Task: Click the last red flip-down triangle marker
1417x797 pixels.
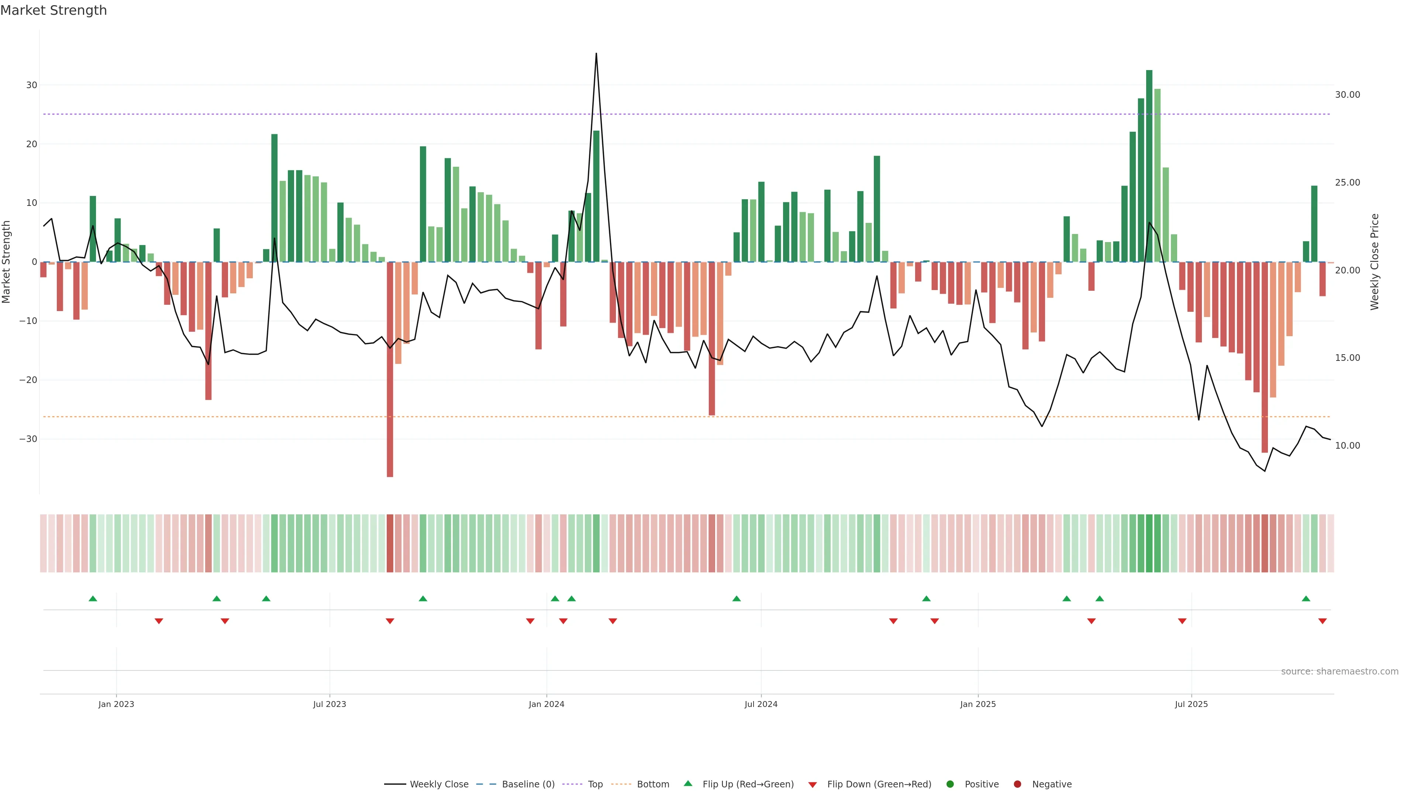Action: point(1323,621)
